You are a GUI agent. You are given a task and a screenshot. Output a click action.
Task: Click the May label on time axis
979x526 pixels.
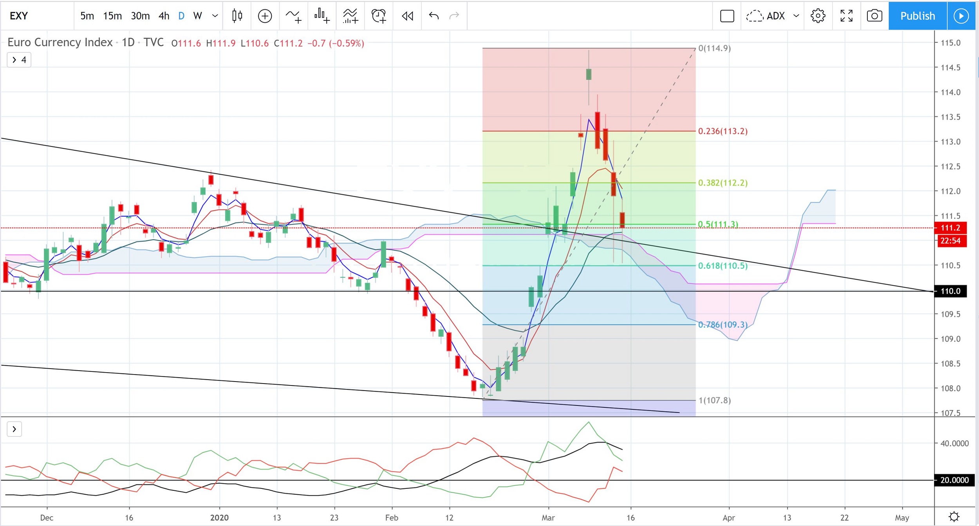pyautogui.click(x=902, y=517)
